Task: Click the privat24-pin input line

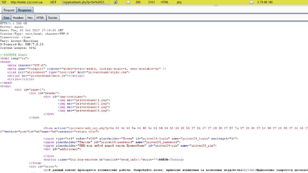Action: (130, 146)
